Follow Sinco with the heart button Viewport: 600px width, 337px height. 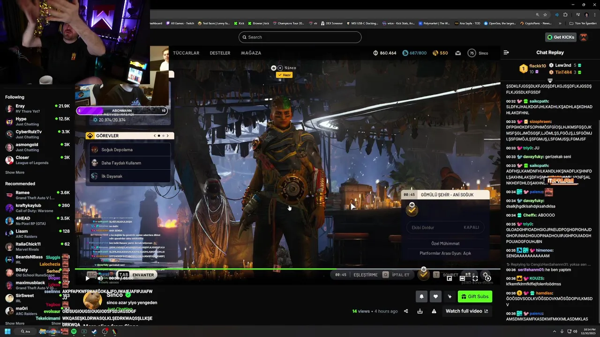(435, 296)
